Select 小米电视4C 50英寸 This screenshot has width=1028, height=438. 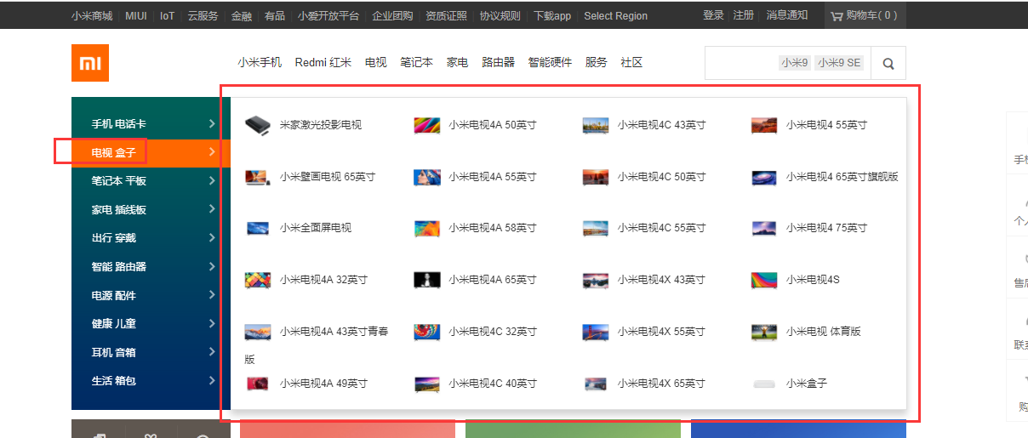click(x=662, y=177)
